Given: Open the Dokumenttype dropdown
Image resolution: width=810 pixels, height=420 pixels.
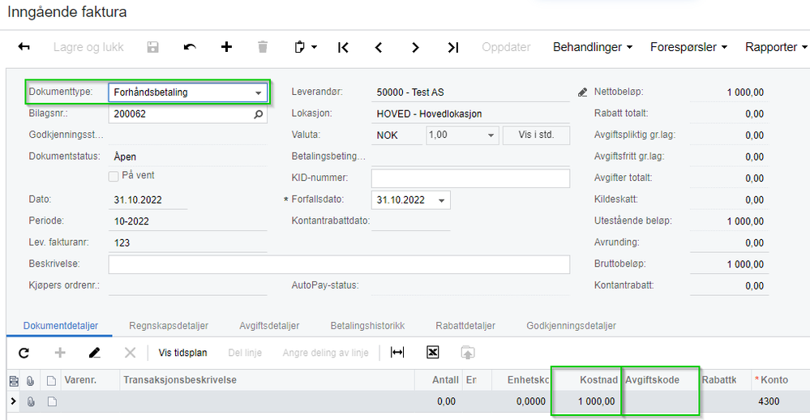Looking at the screenshot, I should (x=258, y=93).
